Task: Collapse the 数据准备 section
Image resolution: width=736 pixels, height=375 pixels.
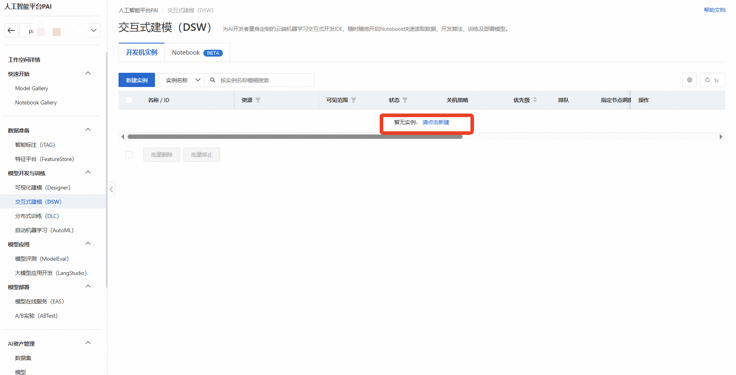Action: pos(88,130)
